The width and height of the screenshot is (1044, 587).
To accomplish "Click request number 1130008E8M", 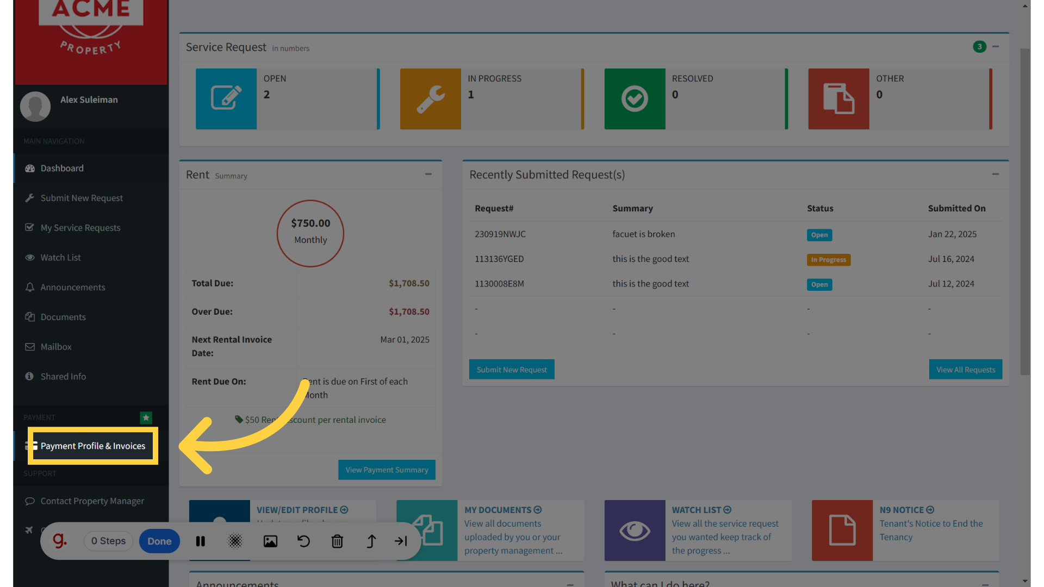I will (x=499, y=284).
